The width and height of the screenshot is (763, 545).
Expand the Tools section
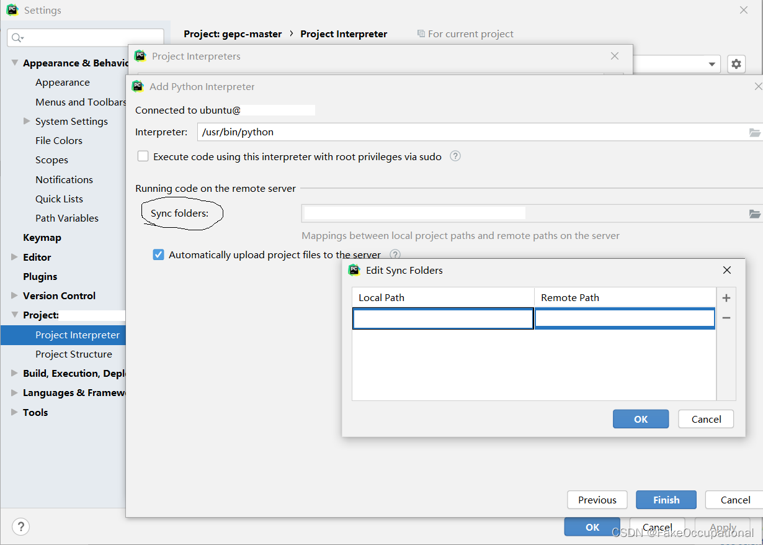click(15, 412)
